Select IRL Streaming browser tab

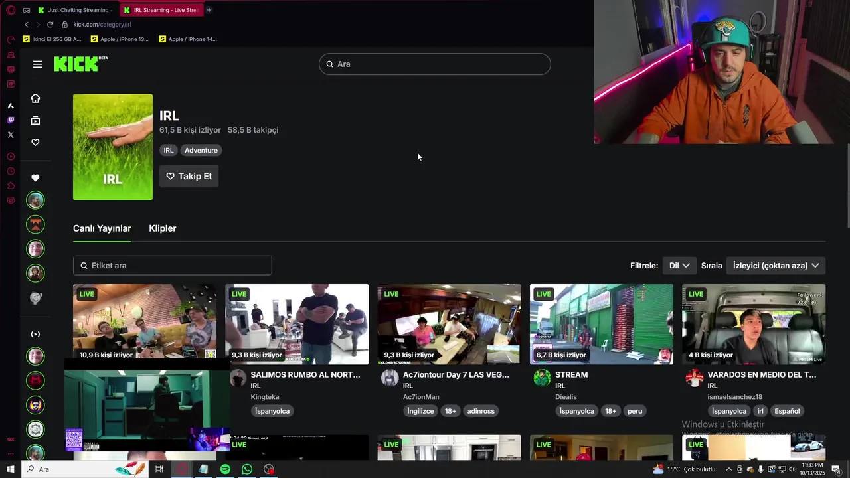[161, 10]
